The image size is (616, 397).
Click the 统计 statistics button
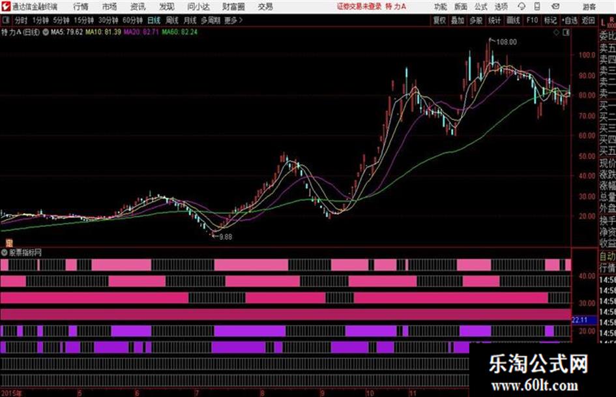[x=495, y=20]
